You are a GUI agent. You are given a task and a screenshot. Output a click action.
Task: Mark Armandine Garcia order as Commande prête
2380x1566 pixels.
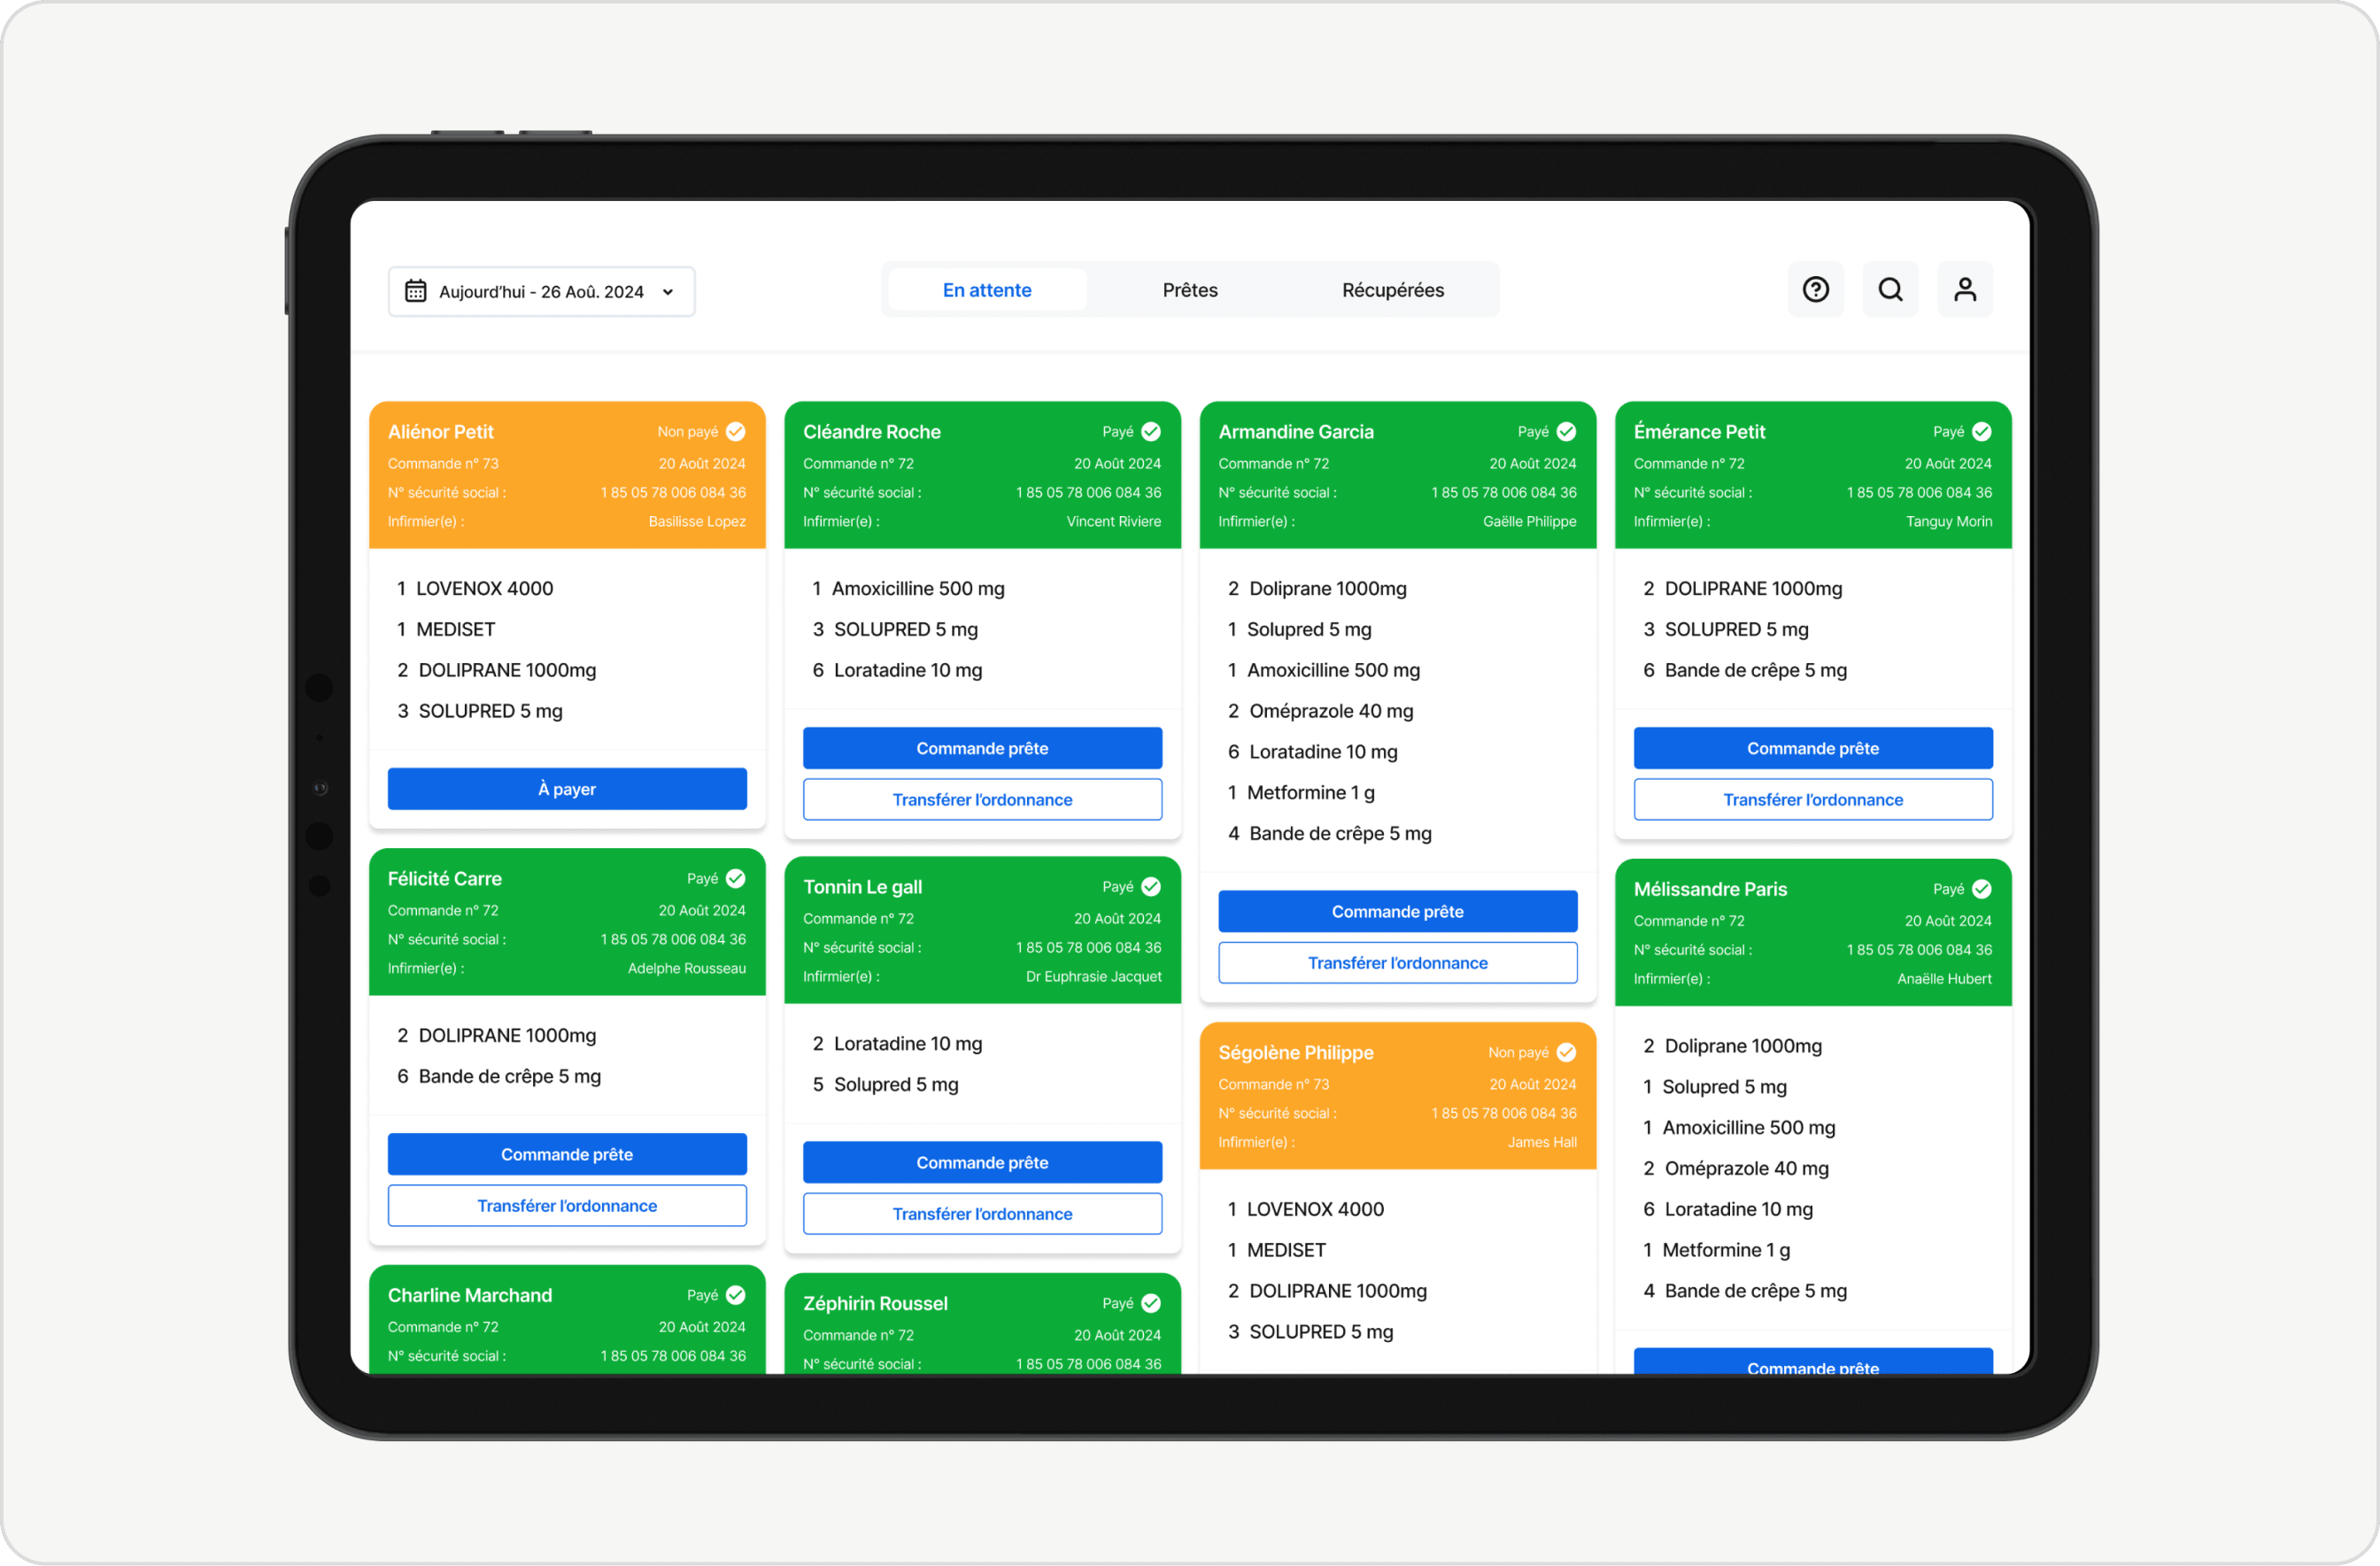[1397, 912]
